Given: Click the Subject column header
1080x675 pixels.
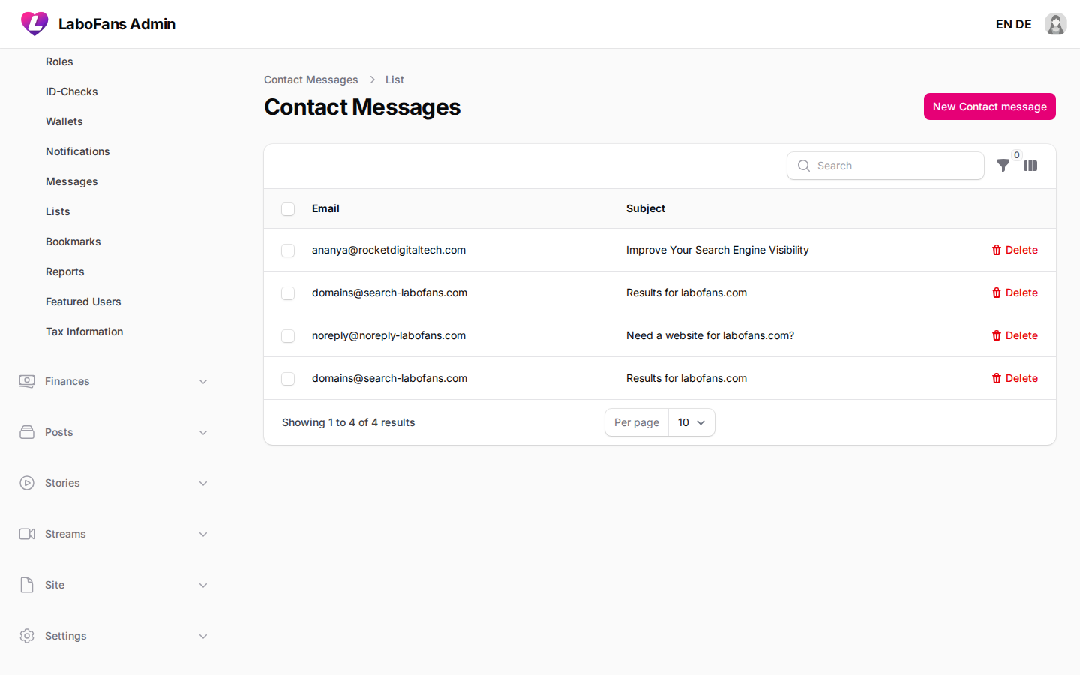Looking at the screenshot, I should click(646, 208).
